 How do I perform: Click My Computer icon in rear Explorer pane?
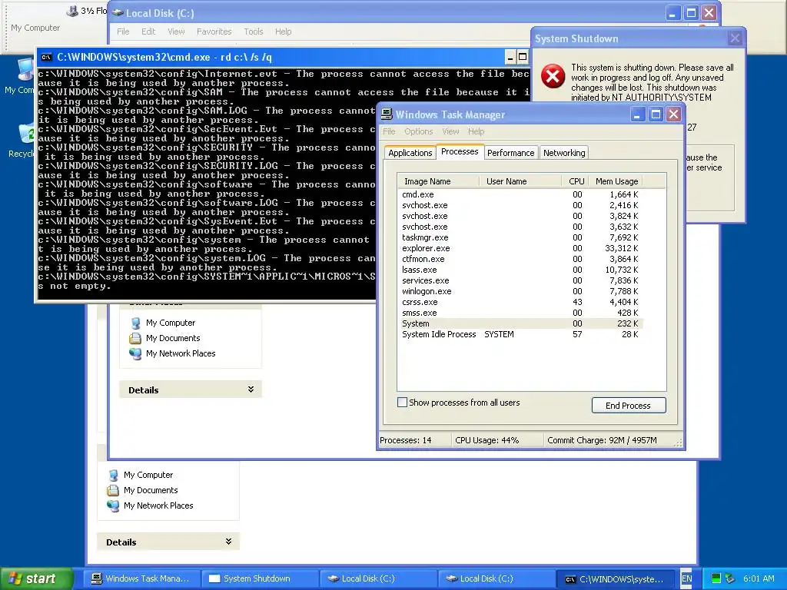coord(114,475)
